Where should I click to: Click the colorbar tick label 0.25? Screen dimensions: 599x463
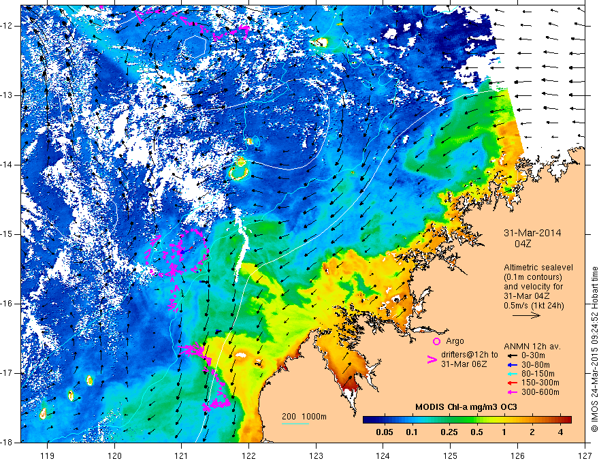pos(449,432)
